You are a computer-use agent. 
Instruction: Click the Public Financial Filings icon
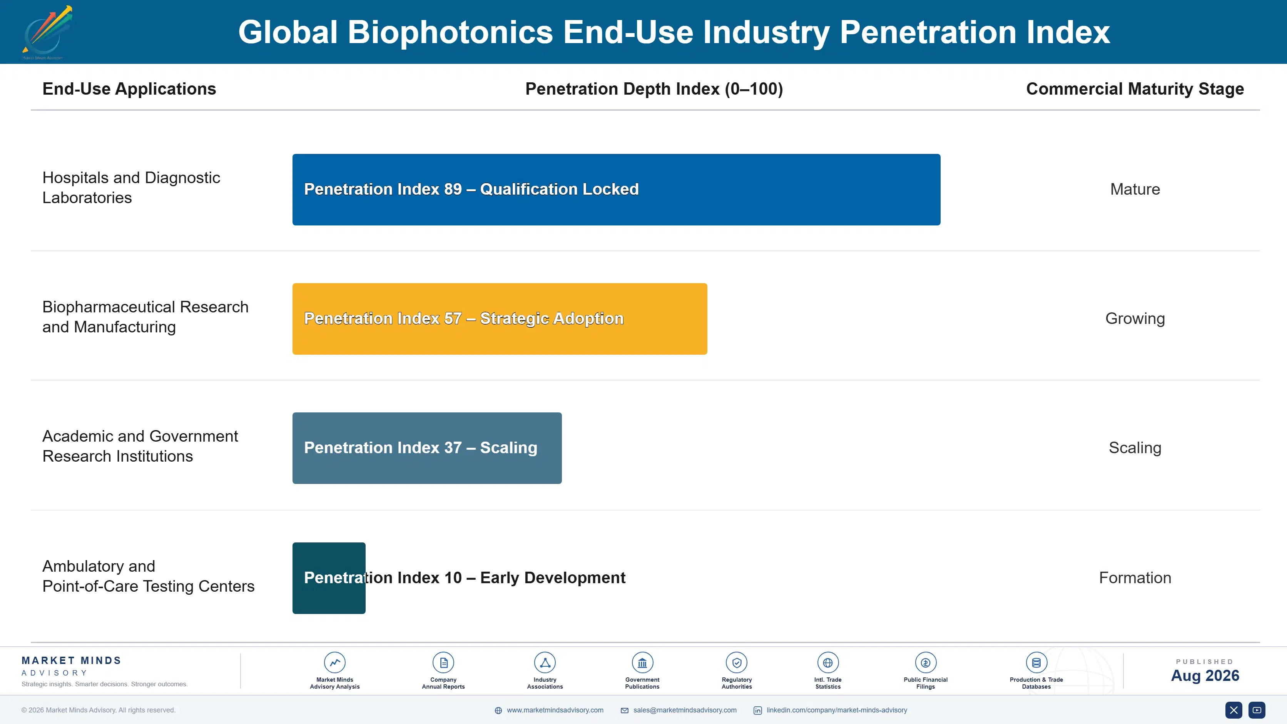coord(925,662)
